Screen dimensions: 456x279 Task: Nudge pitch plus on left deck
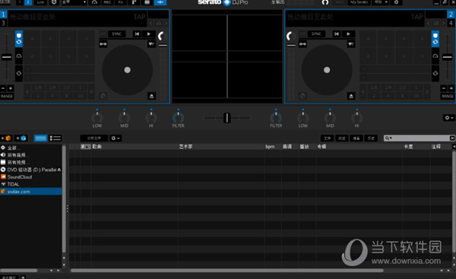tap(11, 88)
